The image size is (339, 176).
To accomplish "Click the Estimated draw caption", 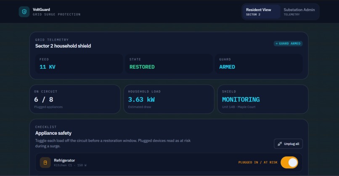I will (x=140, y=107).
